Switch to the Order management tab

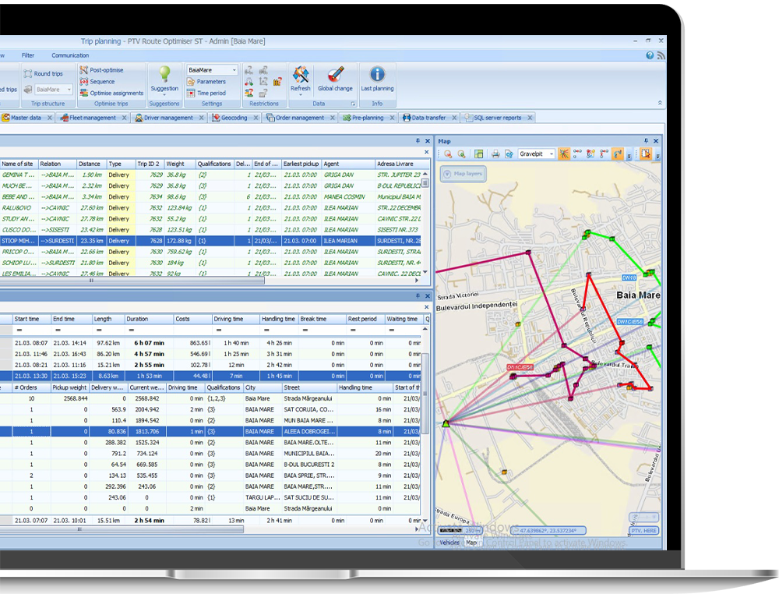point(300,118)
